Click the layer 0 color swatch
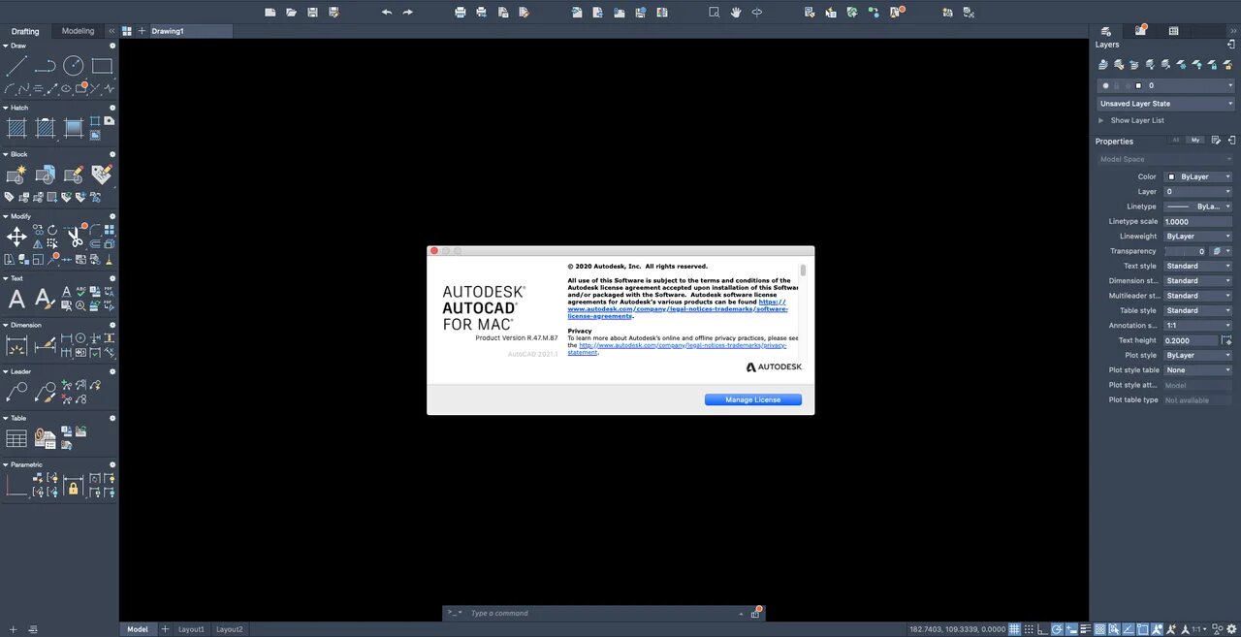Image resolution: width=1241 pixels, height=637 pixels. [x=1139, y=85]
